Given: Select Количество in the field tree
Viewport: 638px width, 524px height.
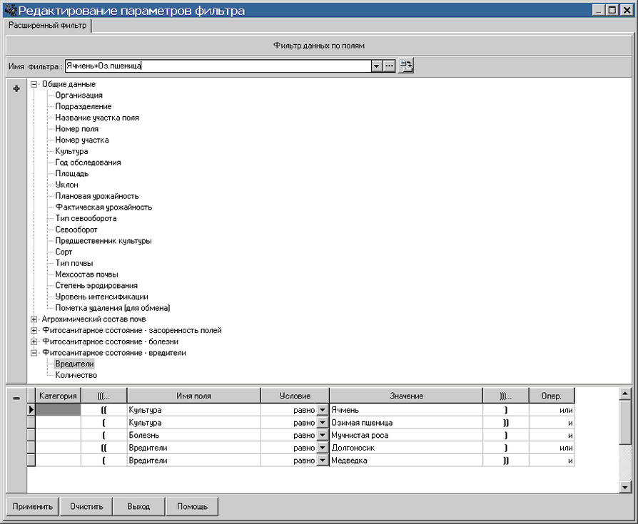Looking at the screenshot, I should point(76,375).
